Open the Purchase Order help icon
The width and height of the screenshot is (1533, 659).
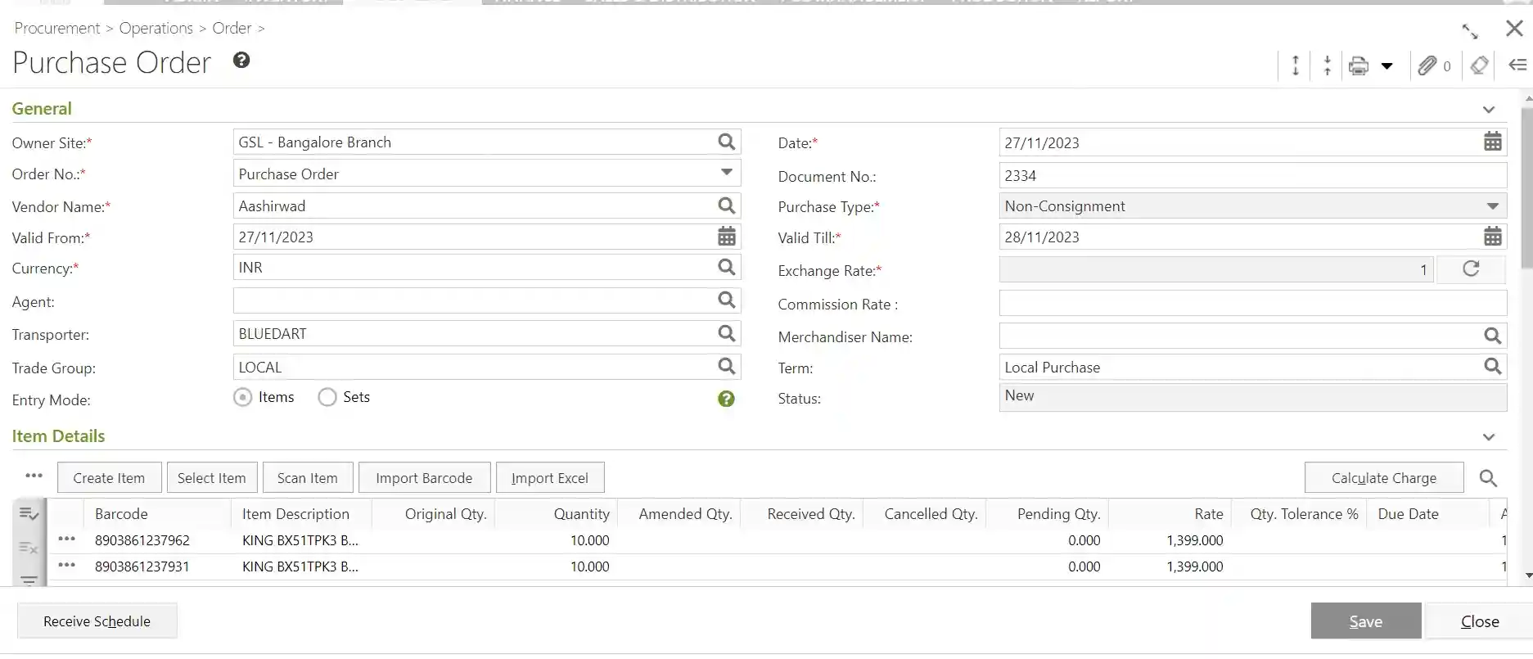[x=241, y=60]
